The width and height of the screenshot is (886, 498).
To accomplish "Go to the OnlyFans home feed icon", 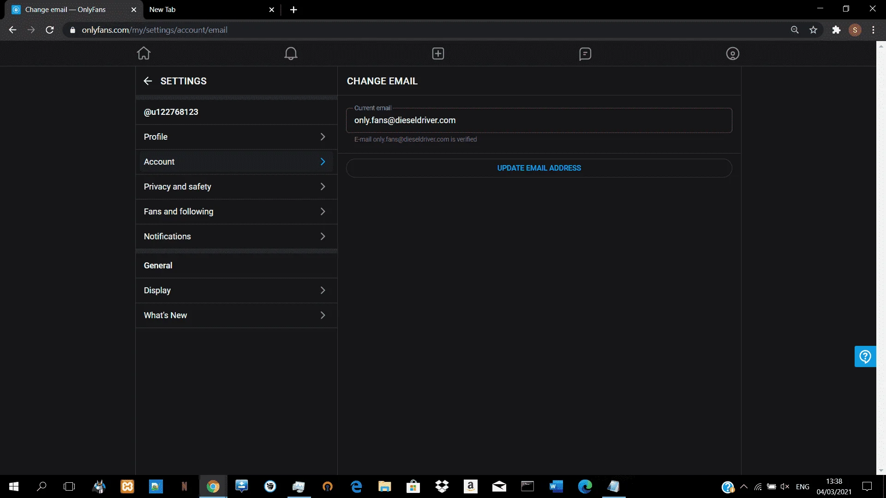I will click(x=144, y=53).
